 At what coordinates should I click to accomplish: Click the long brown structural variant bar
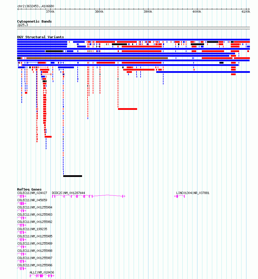point(97,58)
